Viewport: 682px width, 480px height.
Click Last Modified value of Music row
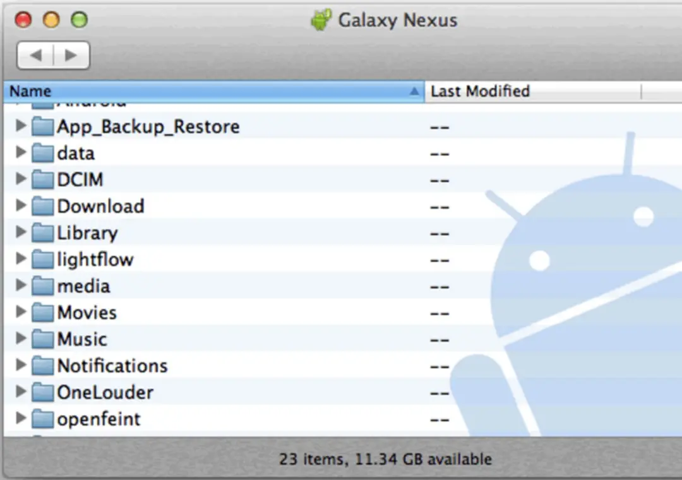tap(440, 340)
